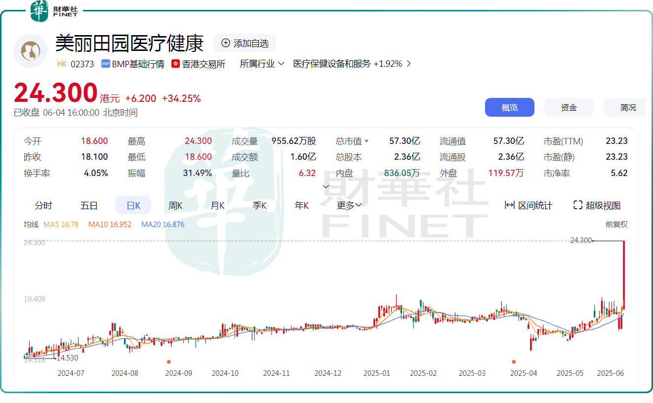Select the 月K chart tab
653x403 pixels.
click(x=217, y=205)
